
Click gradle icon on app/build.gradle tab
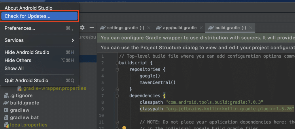coord(159,28)
